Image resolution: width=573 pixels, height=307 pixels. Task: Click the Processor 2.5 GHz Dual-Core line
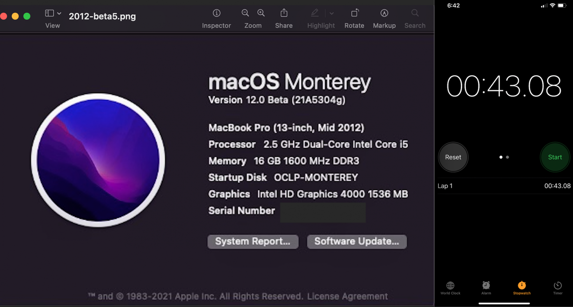pos(308,144)
